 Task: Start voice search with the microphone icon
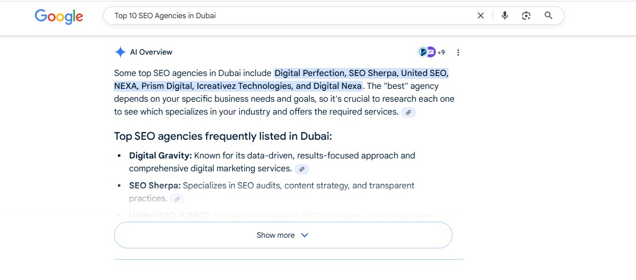point(504,16)
